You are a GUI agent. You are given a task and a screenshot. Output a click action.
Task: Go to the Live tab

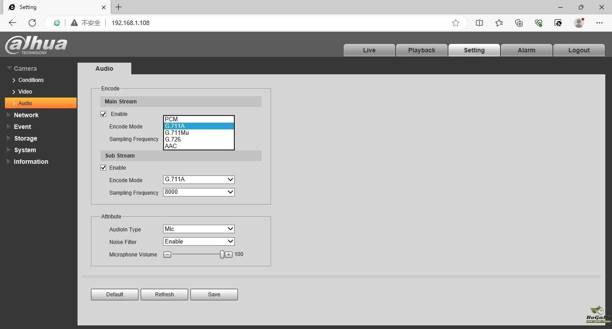pos(369,50)
